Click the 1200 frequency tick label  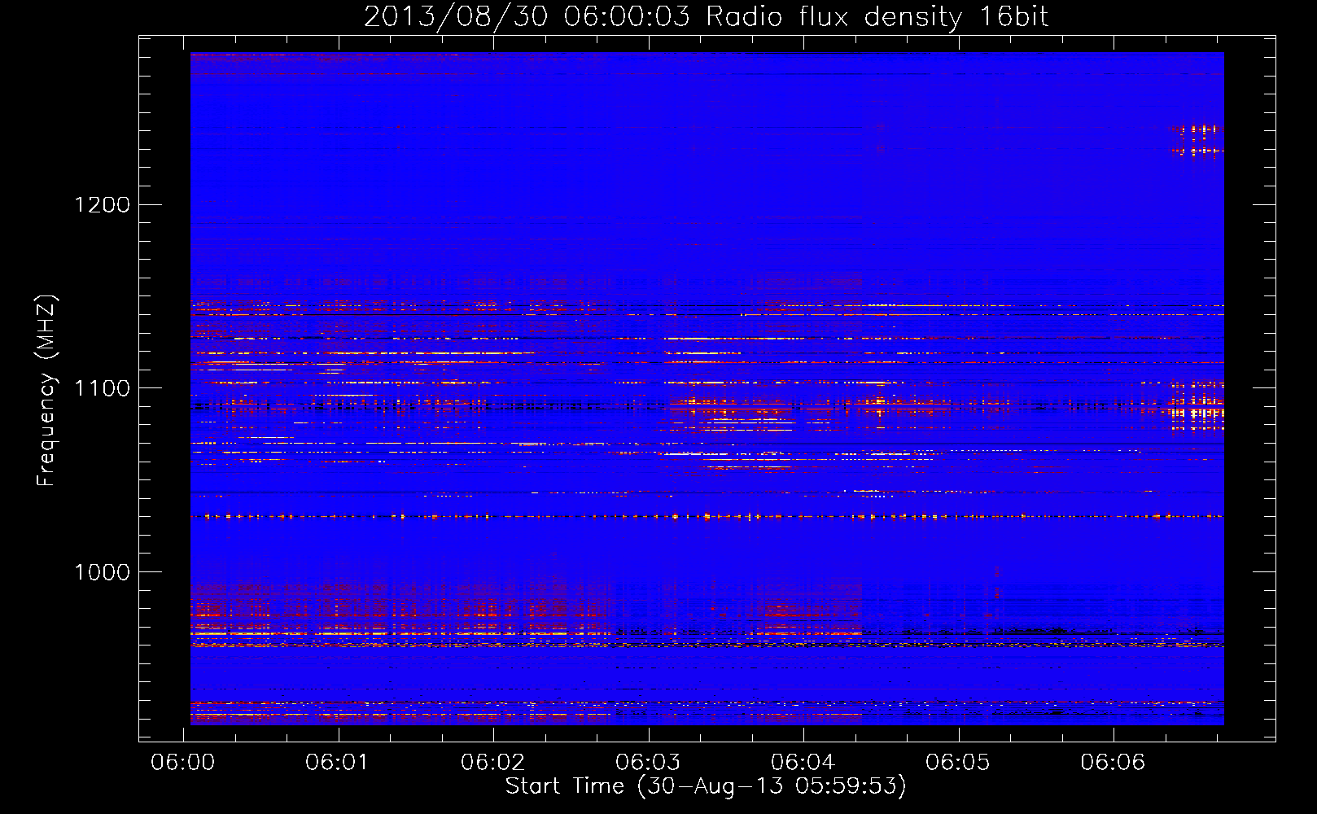tap(102, 204)
